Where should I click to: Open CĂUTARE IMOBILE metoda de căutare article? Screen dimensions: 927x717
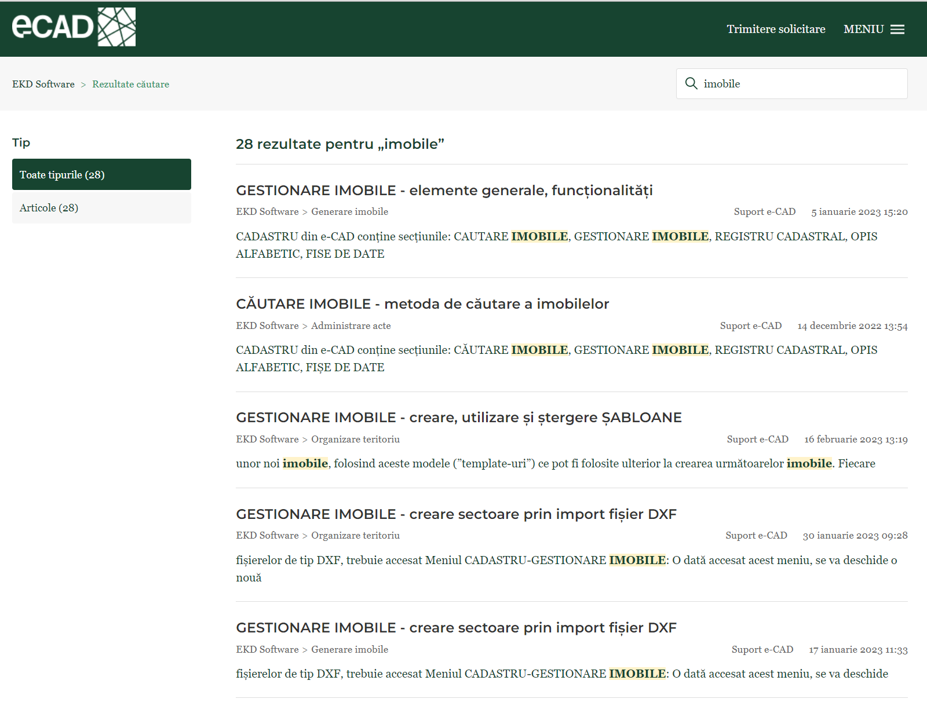422,304
